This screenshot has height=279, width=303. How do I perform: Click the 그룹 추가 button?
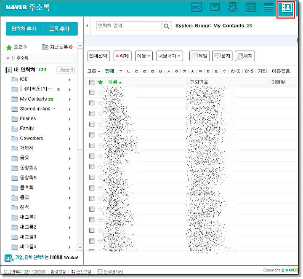(x=60, y=29)
